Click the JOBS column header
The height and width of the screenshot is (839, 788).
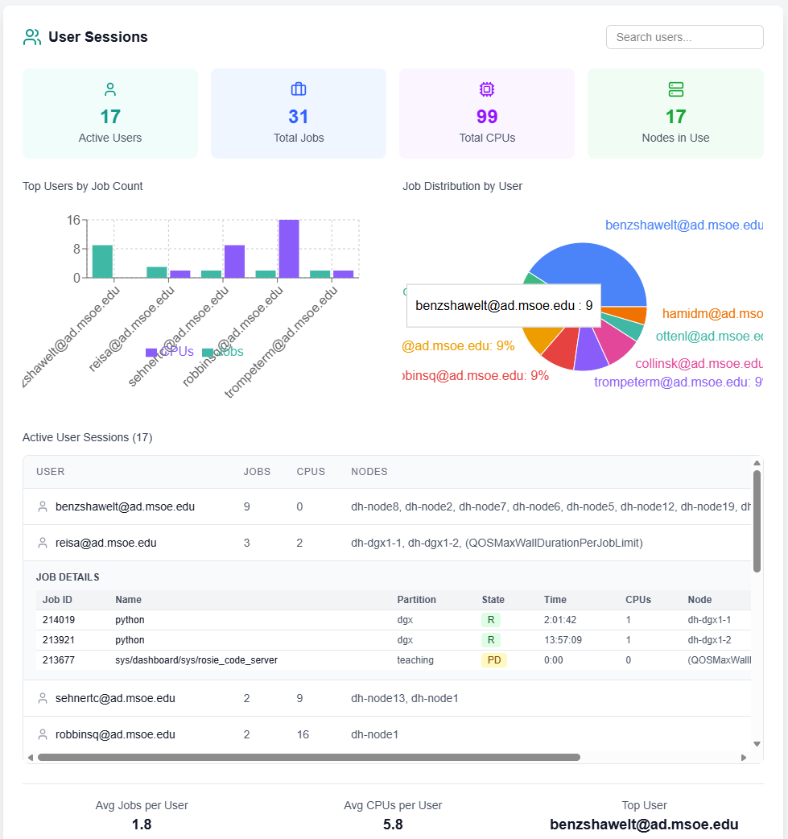257,472
